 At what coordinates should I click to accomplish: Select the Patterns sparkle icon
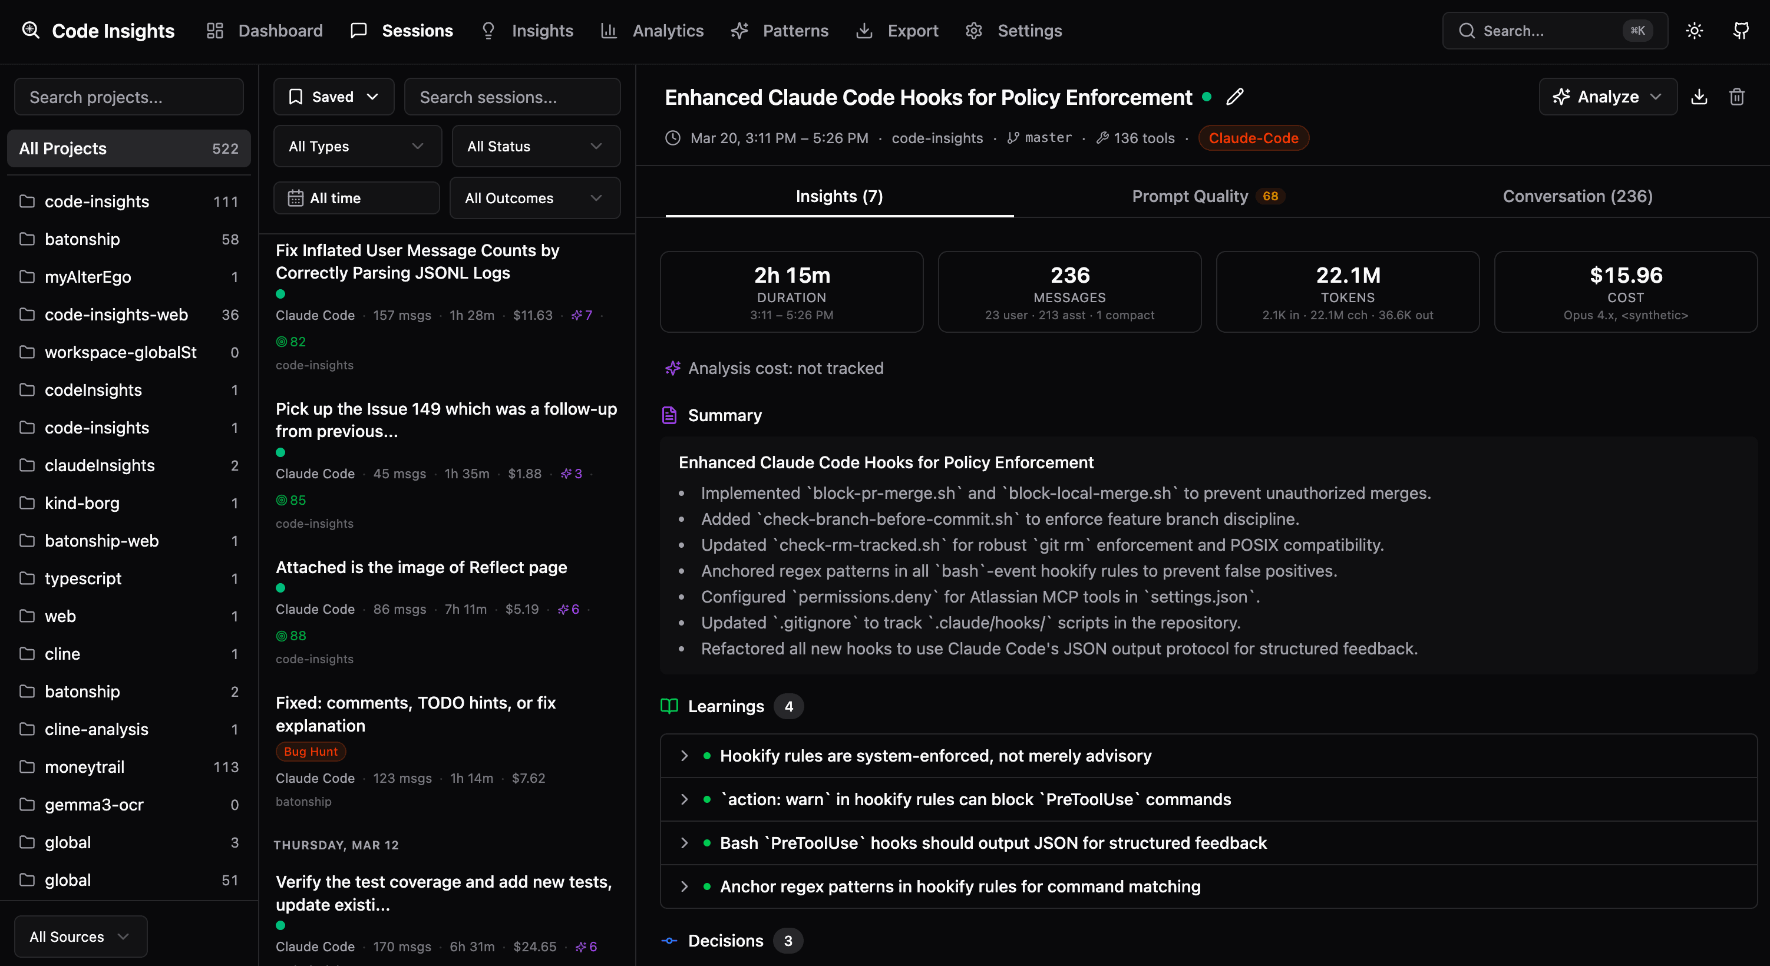coord(740,31)
